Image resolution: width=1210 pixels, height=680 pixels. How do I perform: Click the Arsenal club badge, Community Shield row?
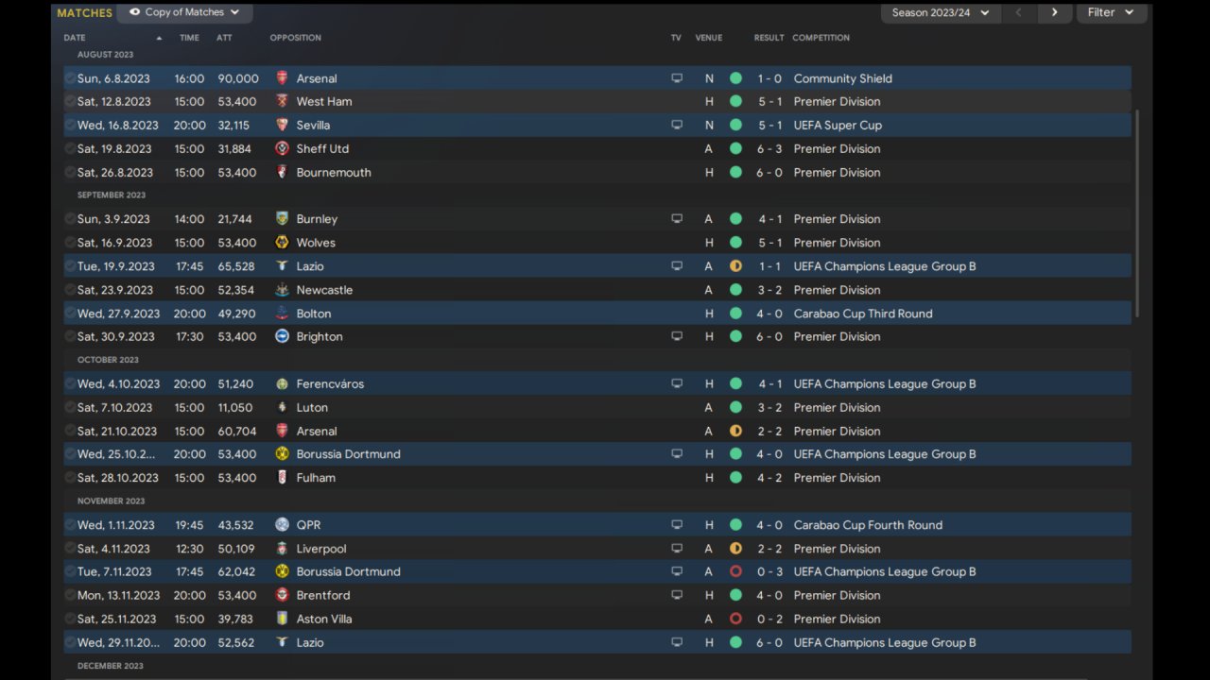[x=282, y=78]
